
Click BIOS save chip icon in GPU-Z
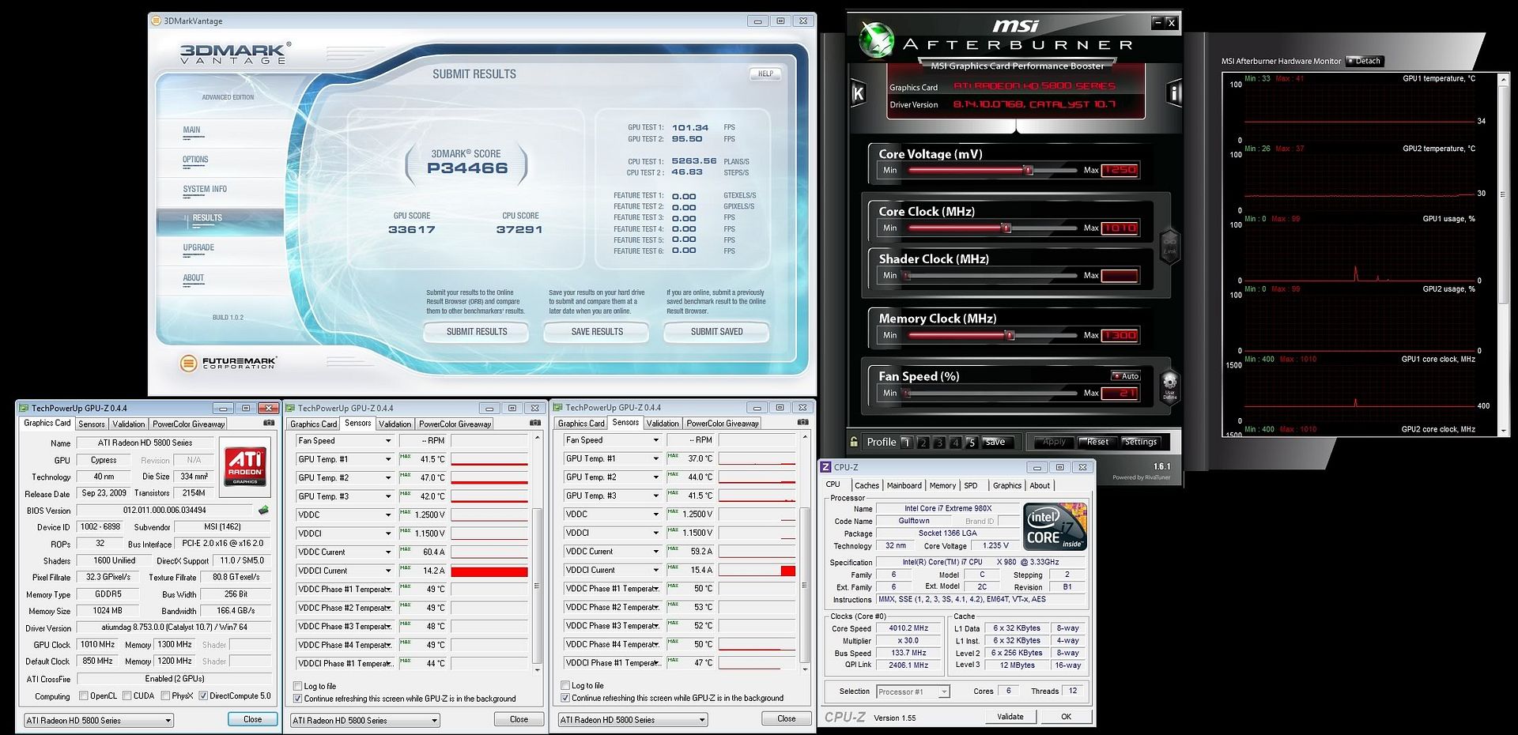pyautogui.click(x=263, y=511)
